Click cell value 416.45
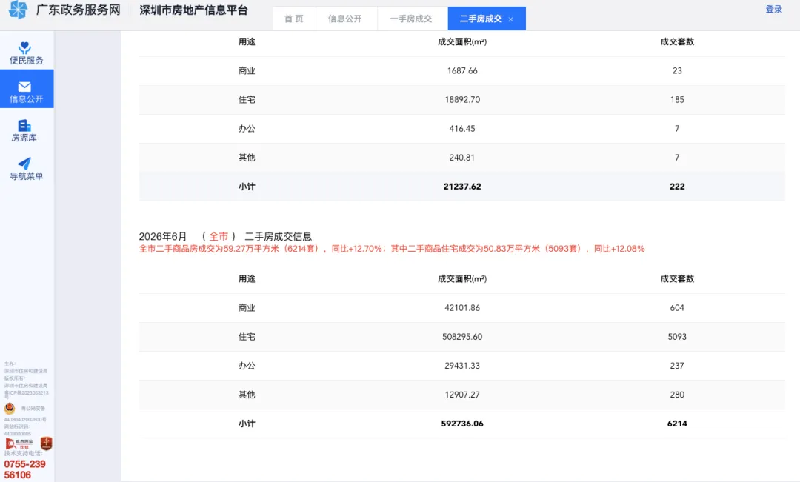This screenshot has width=800, height=482. [462, 129]
